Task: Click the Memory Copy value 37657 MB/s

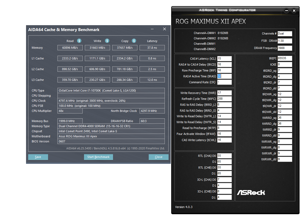Action: pyautogui.click(x=125, y=48)
